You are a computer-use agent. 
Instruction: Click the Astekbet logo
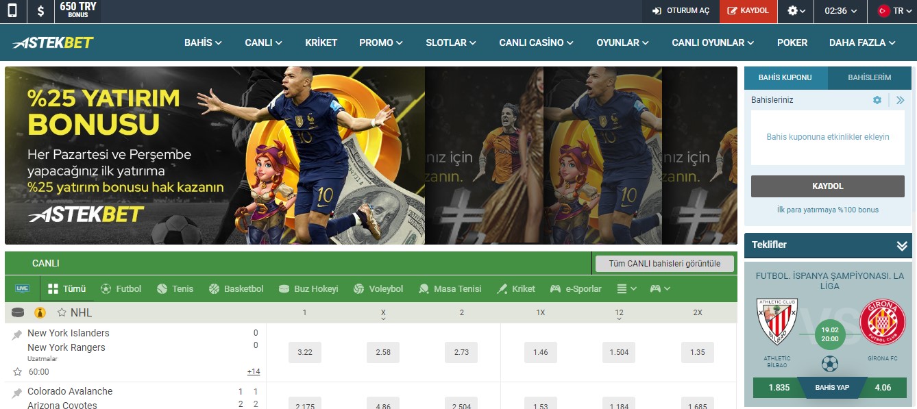pos(53,42)
